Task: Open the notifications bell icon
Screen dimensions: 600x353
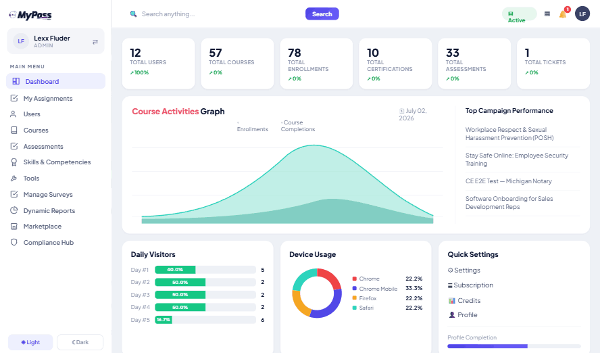Action: [x=562, y=15]
